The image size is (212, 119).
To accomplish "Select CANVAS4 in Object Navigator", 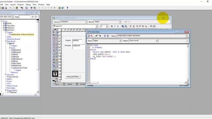I will [x=15, y=77].
